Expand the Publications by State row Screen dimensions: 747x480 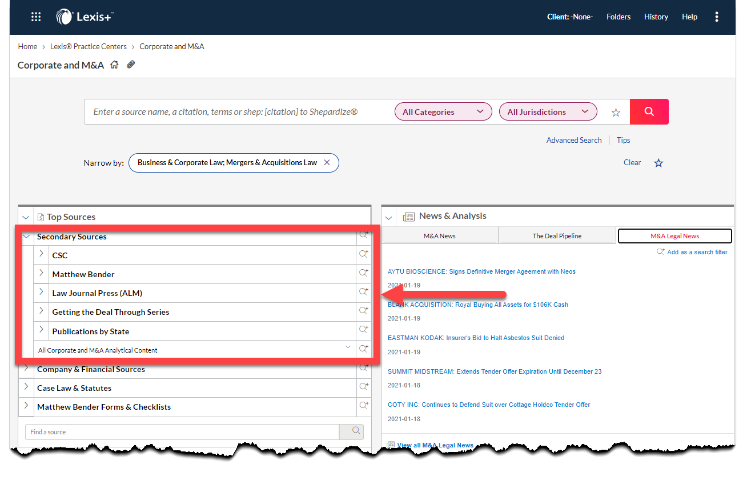click(41, 330)
